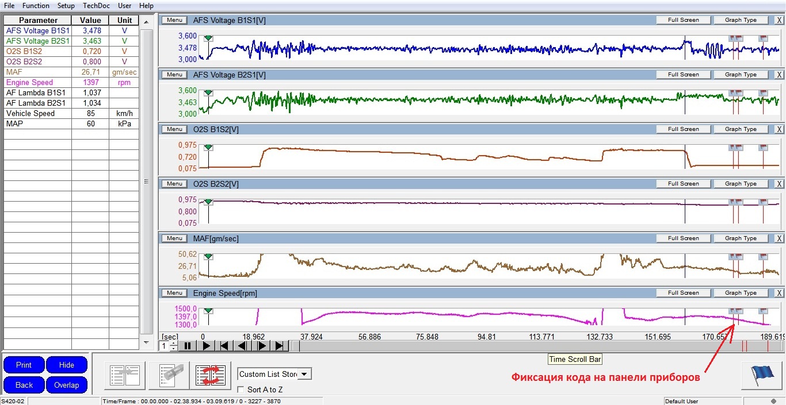Click the blue Overlap button
Screen dimensions: 786x405
[x=67, y=385]
